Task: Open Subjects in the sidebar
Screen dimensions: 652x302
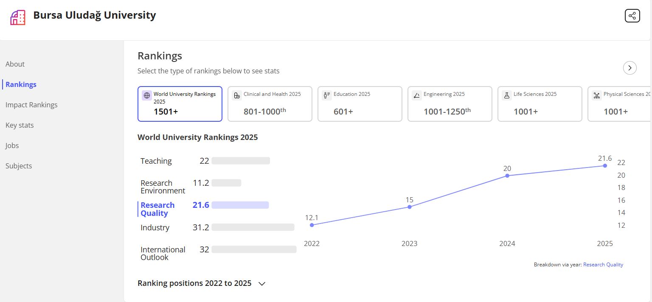Action: (19, 166)
